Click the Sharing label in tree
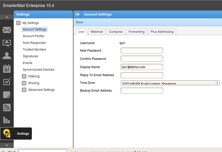 34,83
